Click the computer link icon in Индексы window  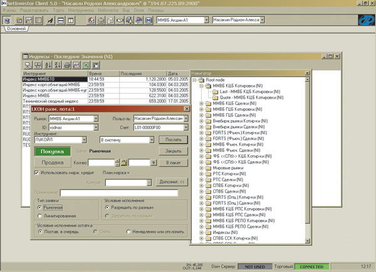pos(29,65)
